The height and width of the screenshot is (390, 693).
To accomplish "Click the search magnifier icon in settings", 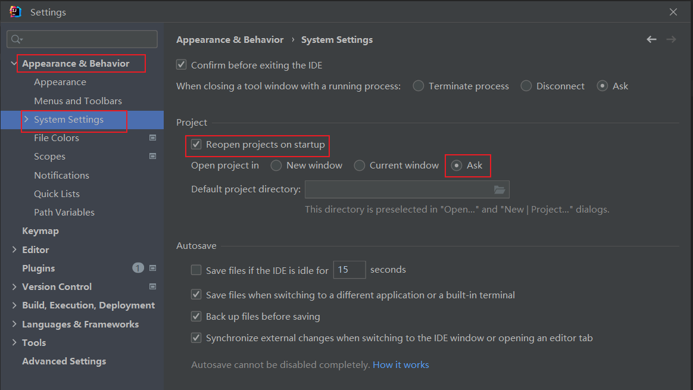I will coord(16,39).
